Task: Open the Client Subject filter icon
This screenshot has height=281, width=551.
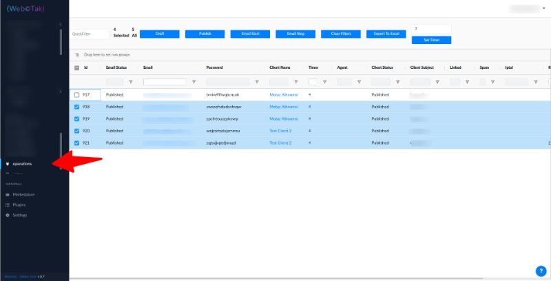Action: tap(437, 82)
